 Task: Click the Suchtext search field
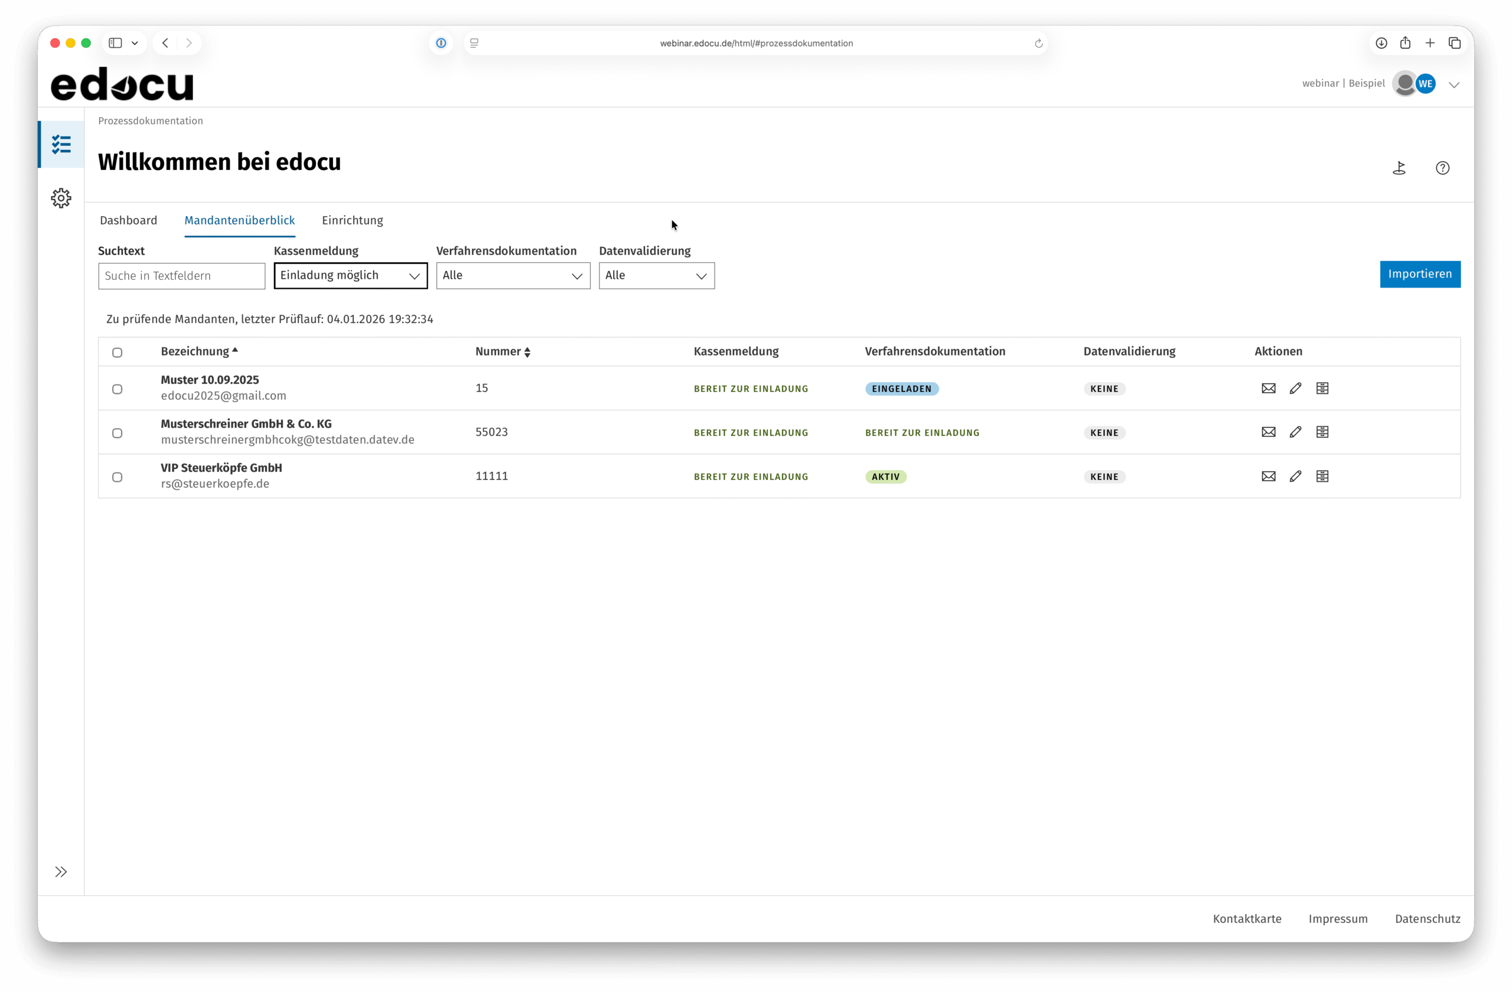click(x=182, y=276)
